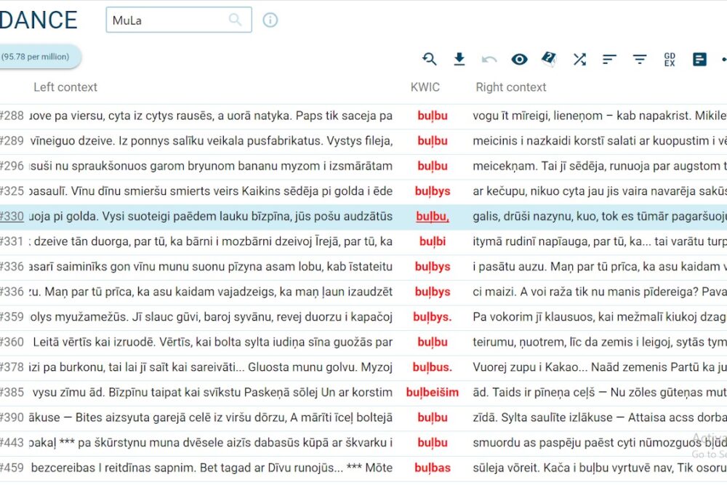Click the KWIC word buļbeišim

click(x=432, y=393)
